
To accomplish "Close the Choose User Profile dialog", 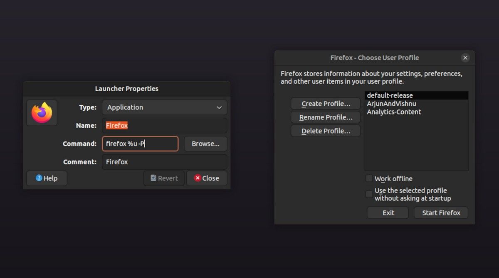I will (x=465, y=58).
